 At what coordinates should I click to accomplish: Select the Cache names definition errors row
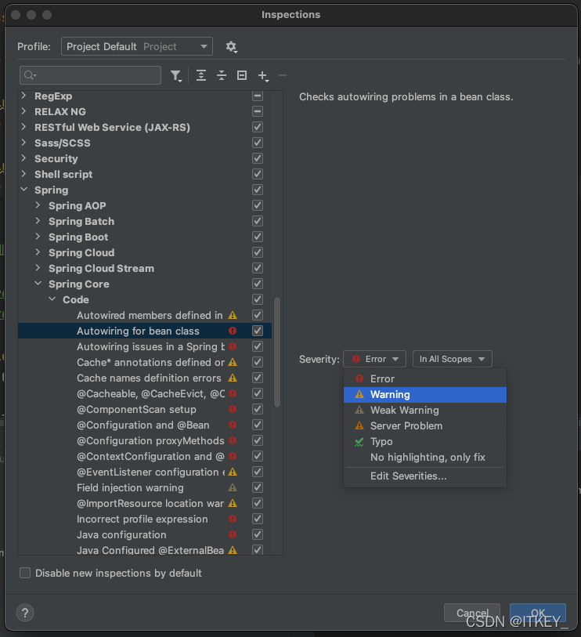(x=145, y=378)
